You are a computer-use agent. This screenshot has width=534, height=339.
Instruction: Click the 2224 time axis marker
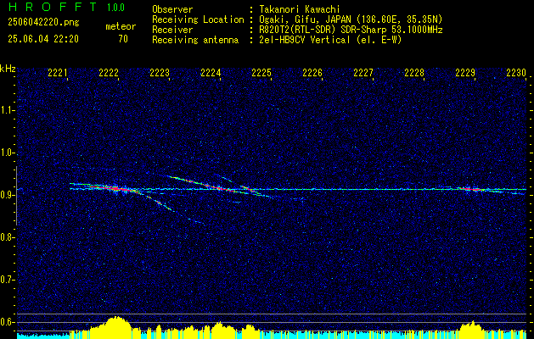[211, 73]
